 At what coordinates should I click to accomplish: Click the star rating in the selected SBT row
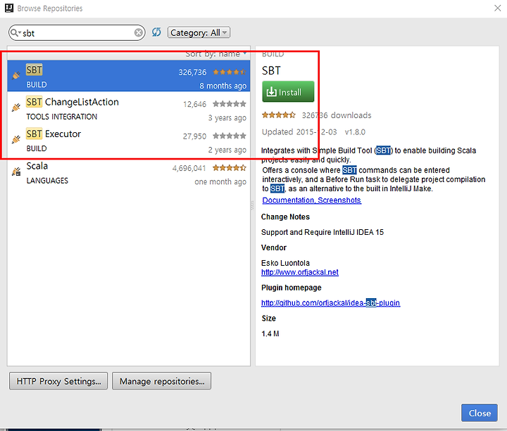[230, 72]
